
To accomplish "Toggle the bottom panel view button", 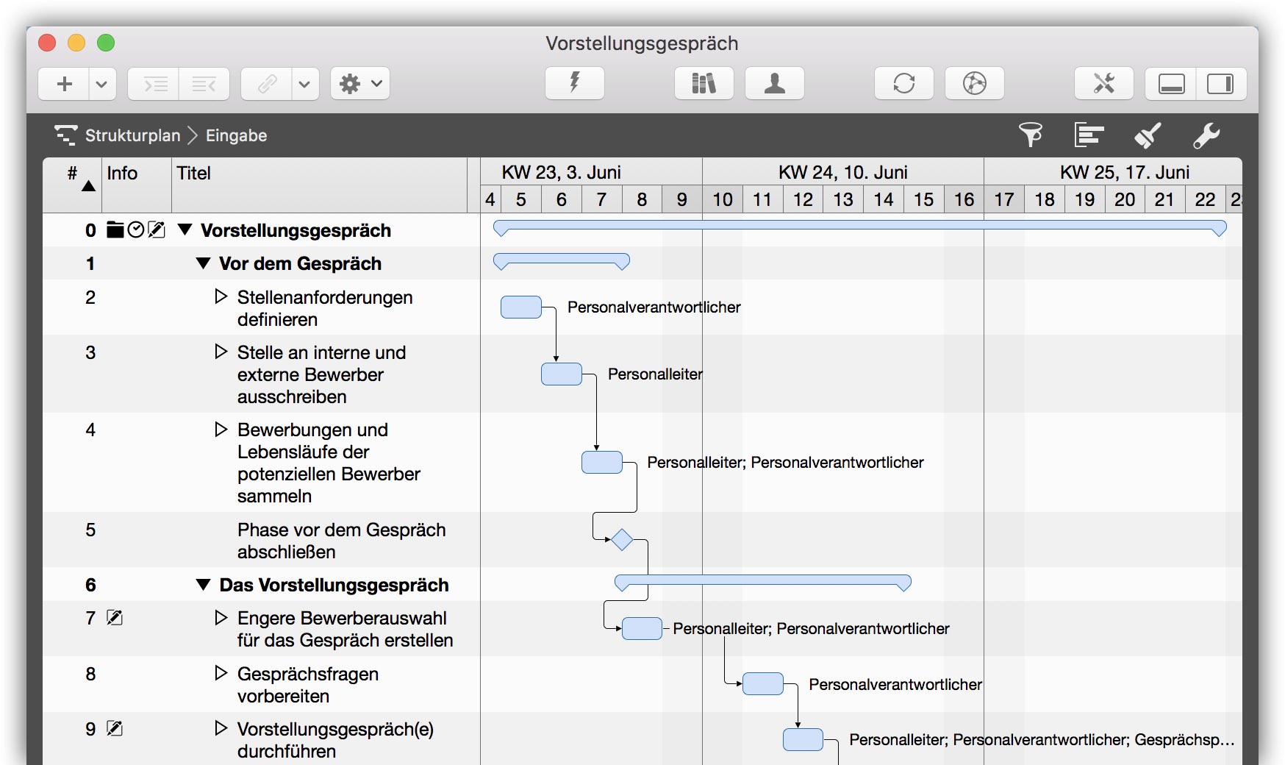I will pos(1171,83).
